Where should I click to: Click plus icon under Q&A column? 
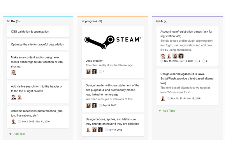point(160,111)
